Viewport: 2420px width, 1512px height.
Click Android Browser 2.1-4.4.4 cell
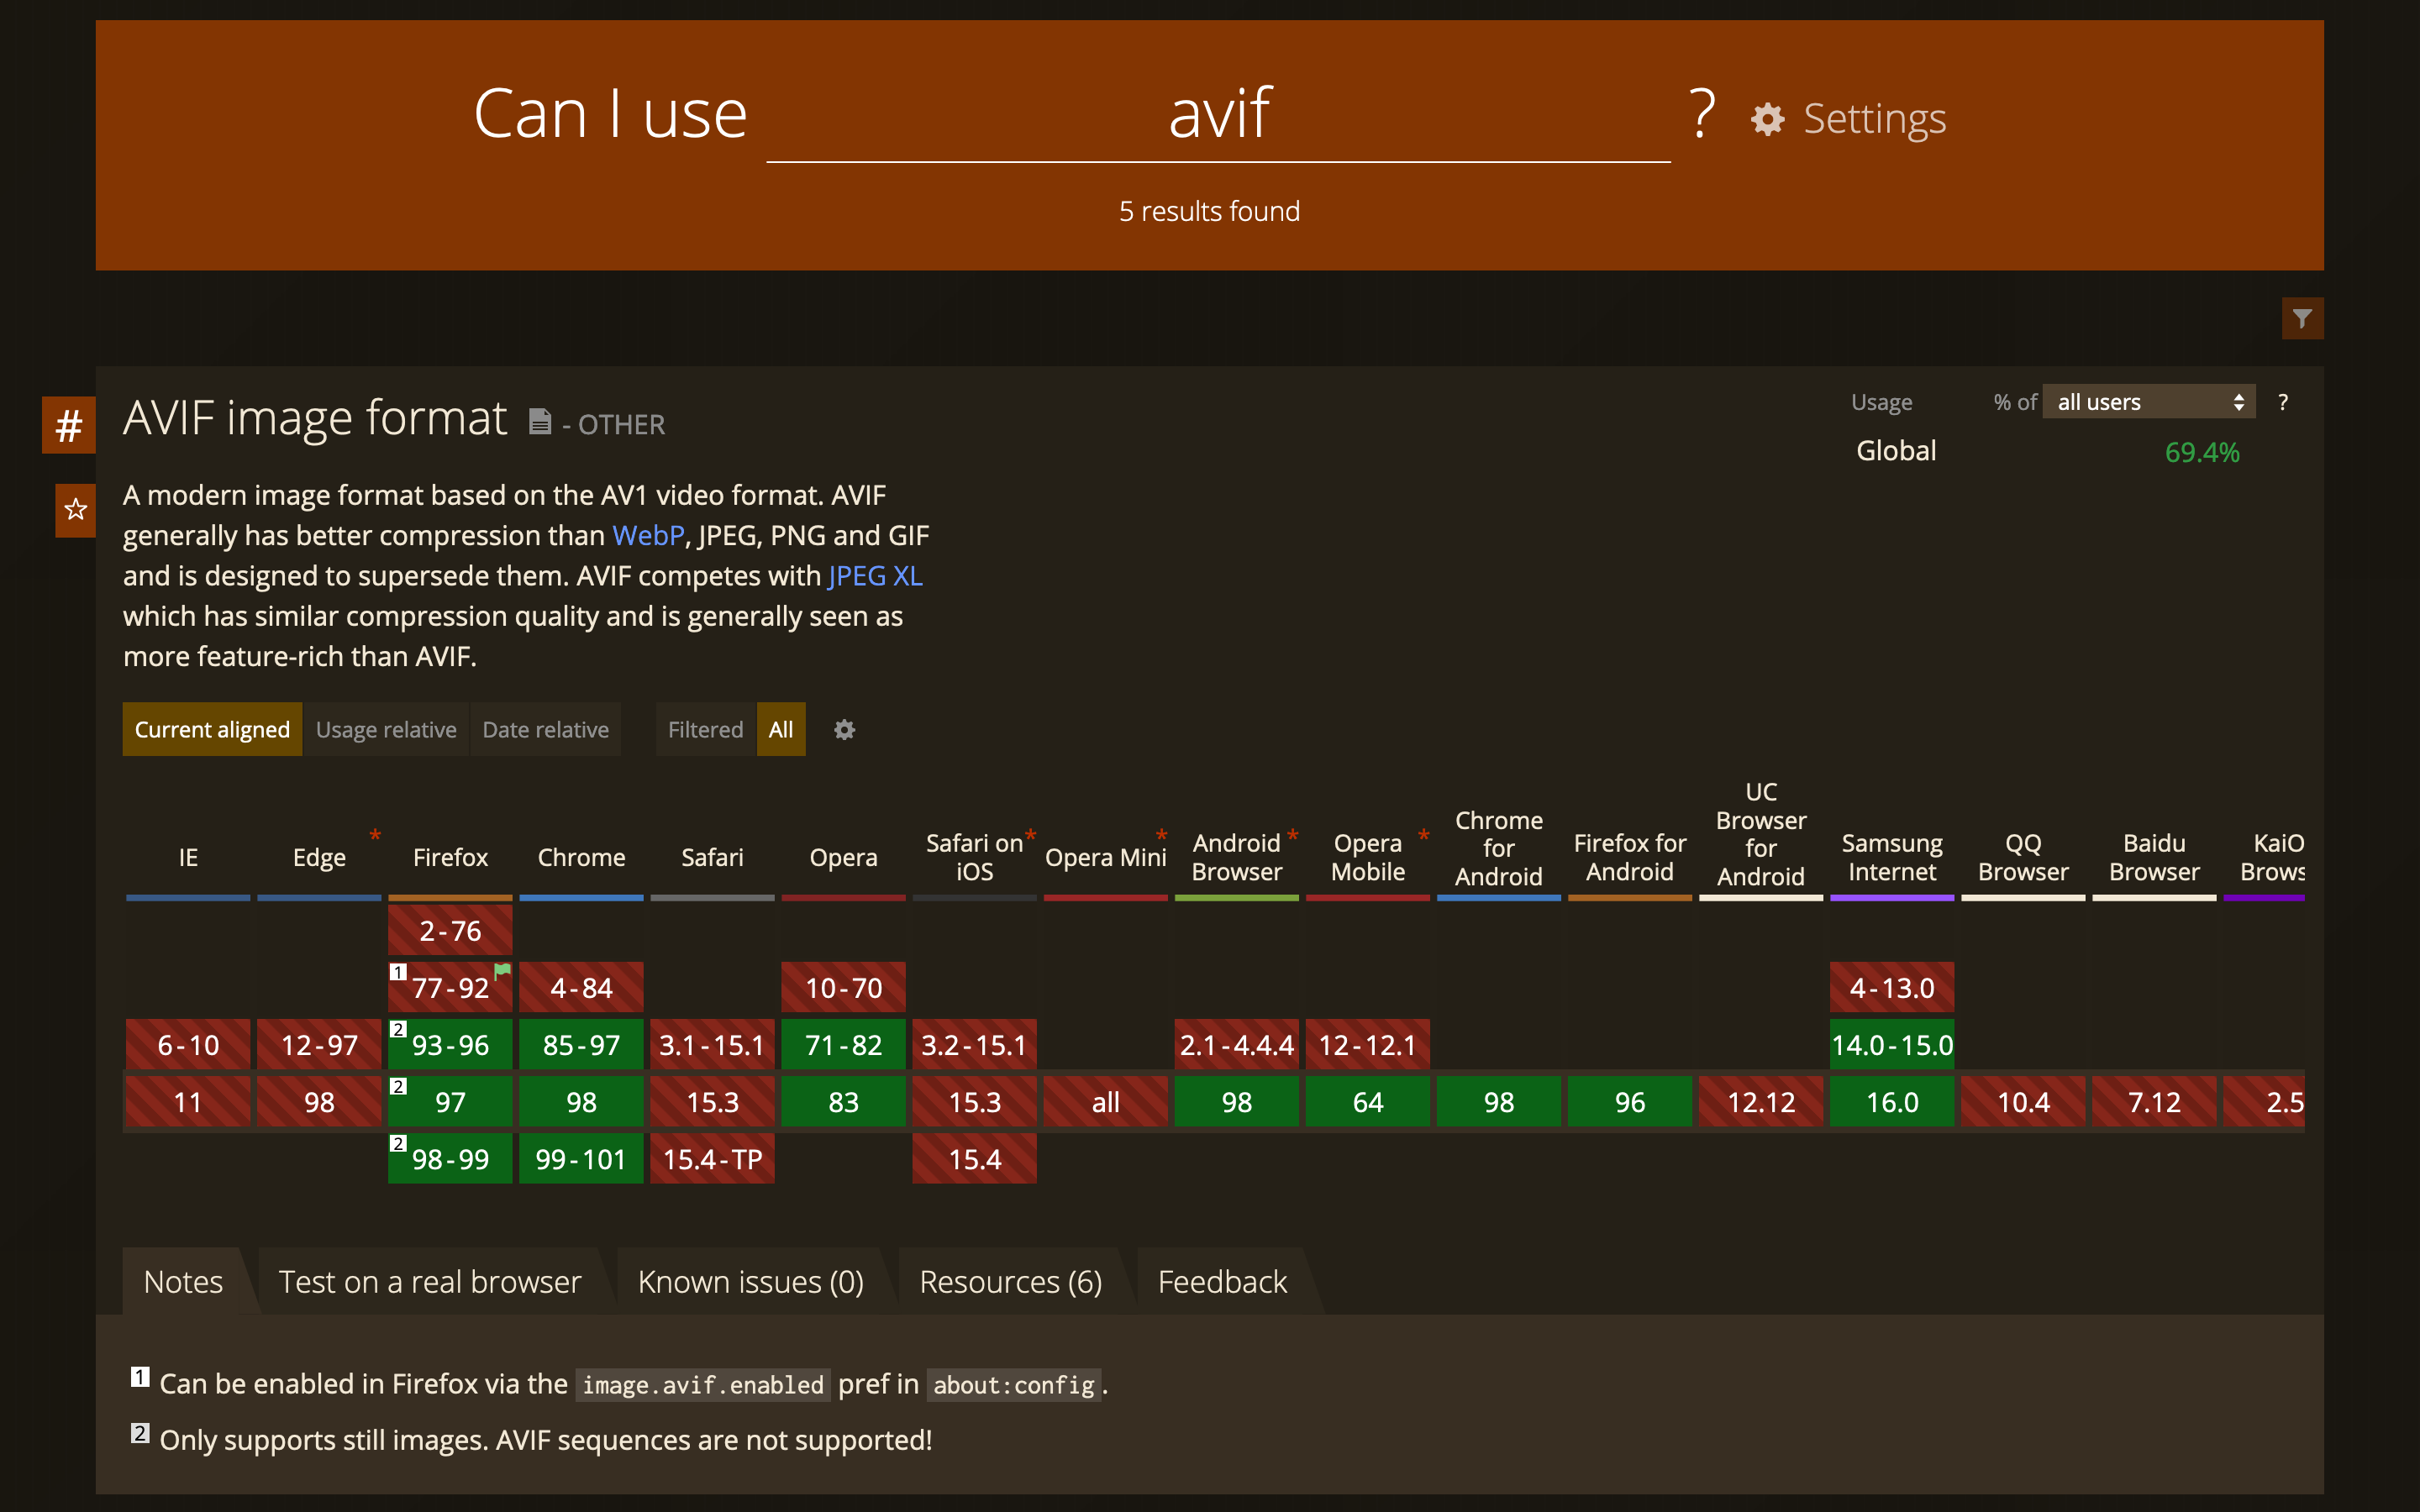tap(1236, 1045)
